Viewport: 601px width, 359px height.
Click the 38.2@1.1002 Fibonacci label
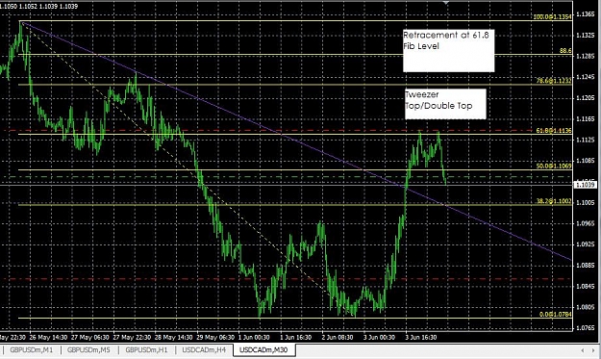pos(554,201)
